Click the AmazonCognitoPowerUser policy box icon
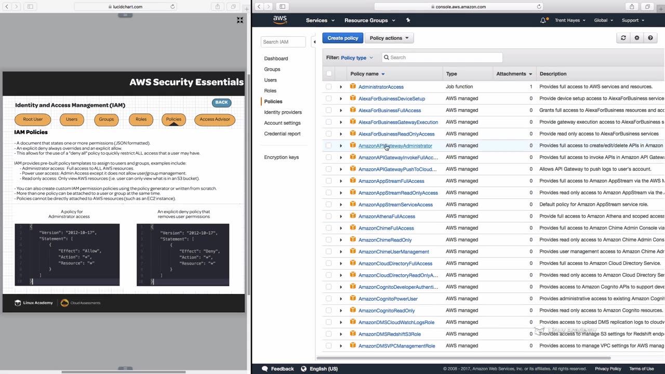Image resolution: width=665 pixels, height=374 pixels. pos(353,299)
